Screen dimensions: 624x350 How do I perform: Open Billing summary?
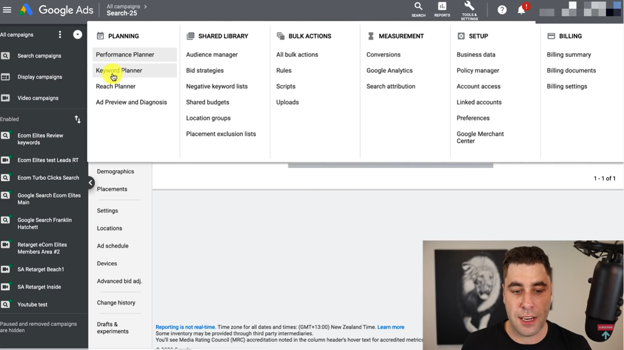click(x=569, y=55)
